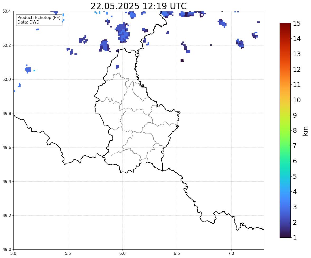This screenshot has width=311, height=258.
Task: Click latitude axis label 50.0
Action: click(7, 80)
